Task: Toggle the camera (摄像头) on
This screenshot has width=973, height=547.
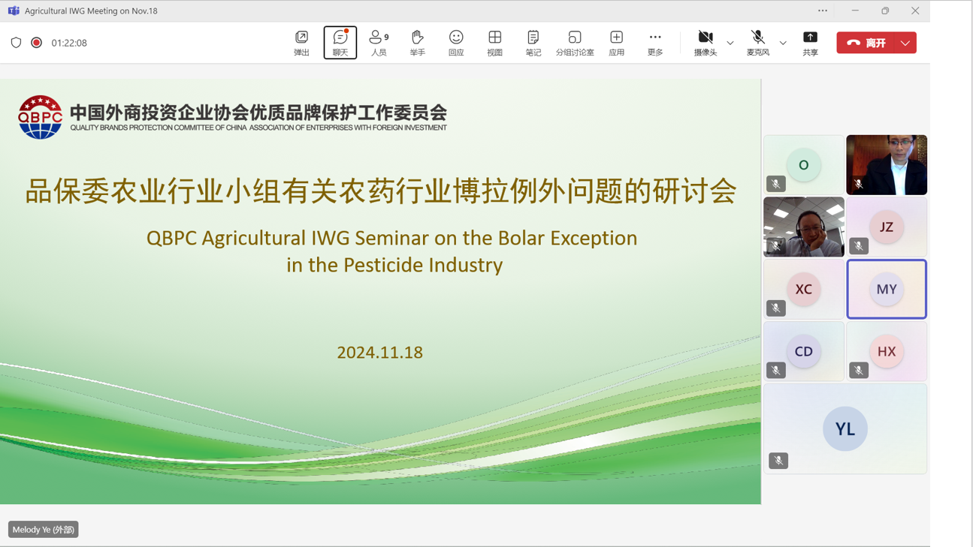Action: [706, 43]
